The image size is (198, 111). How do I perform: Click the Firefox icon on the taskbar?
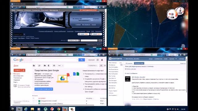[65, 109]
